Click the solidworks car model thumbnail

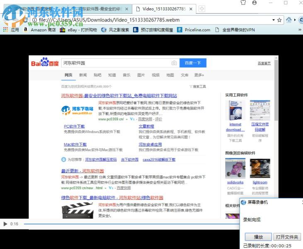pyautogui.click(x=235, y=168)
